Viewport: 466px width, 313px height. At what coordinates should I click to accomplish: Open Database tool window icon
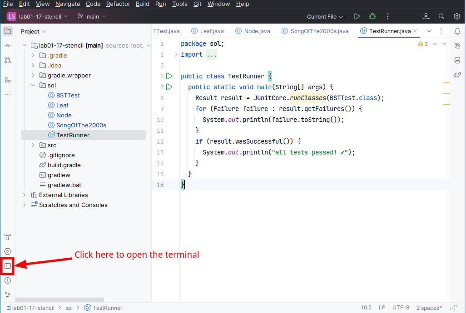(457, 60)
